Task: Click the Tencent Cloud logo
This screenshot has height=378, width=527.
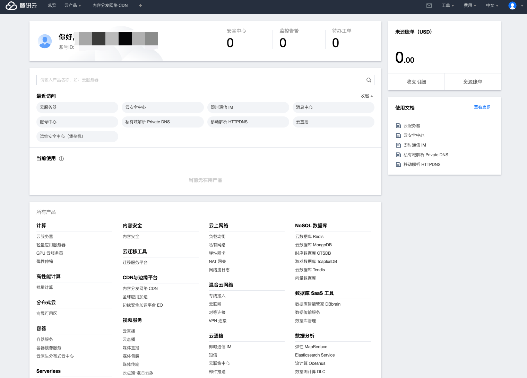Action: [21, 6]
